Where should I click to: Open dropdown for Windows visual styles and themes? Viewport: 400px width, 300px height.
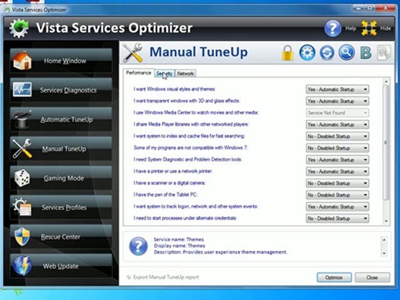tap(337, 89)
